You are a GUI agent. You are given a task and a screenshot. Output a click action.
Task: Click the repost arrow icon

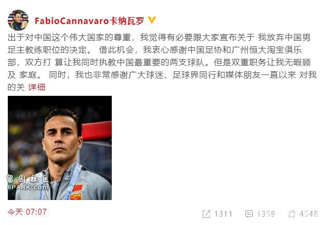click(206, 214)
